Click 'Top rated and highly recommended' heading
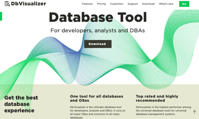Screen dimensions: 199x119 coord(157,98)
